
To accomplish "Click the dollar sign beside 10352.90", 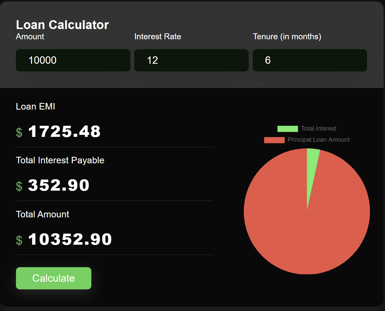I will 19,240.
